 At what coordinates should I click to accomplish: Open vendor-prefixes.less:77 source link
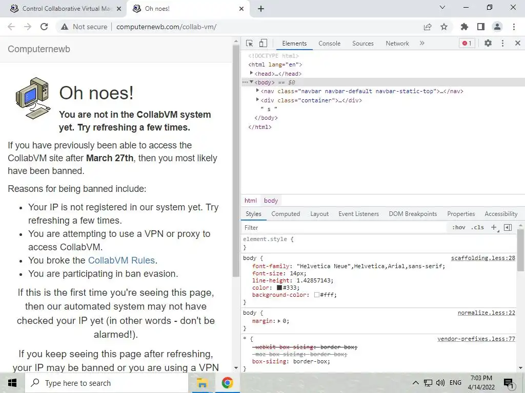pos(476,339)
